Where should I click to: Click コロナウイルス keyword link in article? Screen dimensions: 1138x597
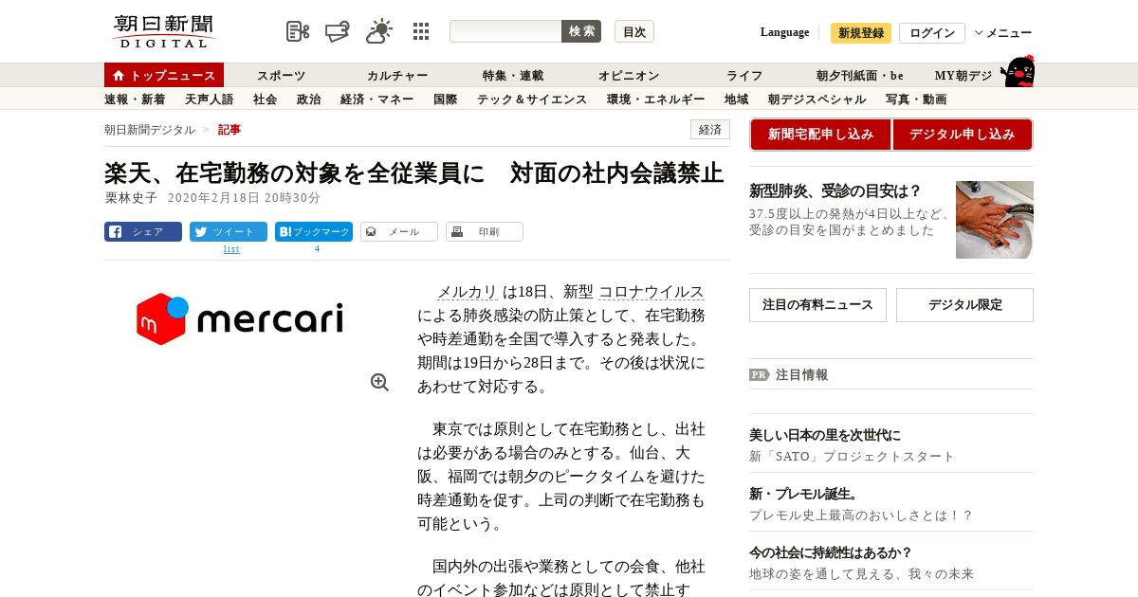tap(652, 292)
